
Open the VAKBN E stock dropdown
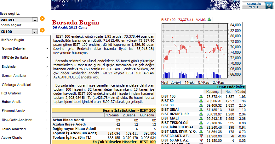[x=35, y=20]
